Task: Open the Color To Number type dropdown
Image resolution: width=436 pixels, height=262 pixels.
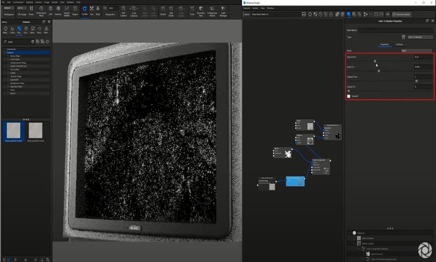Action: (x=419, y=37)
